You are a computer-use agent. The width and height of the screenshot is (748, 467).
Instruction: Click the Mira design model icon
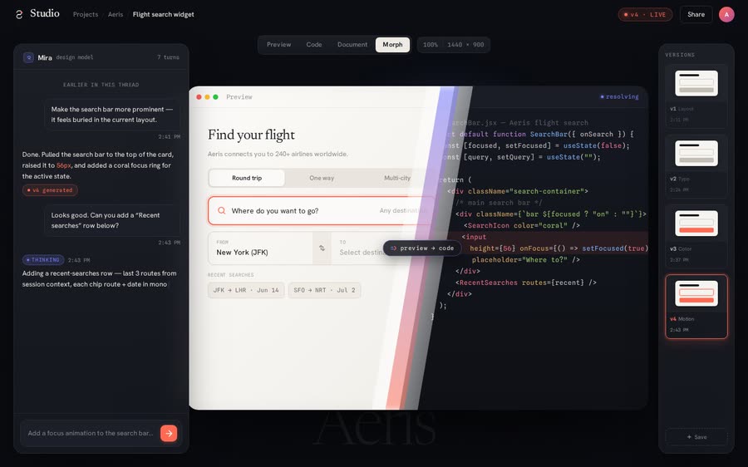(28, 57)
